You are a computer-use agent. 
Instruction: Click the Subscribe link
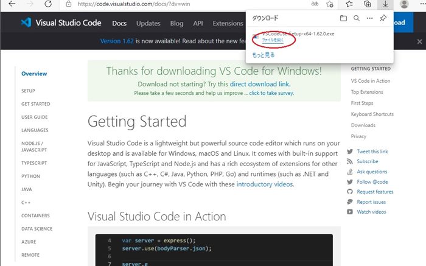pyautogui.click(x=368, y=161)
